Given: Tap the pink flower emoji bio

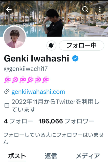Looking at the screenshot, I should click(x=27, y=80).
